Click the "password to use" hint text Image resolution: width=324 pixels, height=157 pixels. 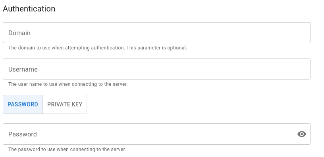pos(37,149)
